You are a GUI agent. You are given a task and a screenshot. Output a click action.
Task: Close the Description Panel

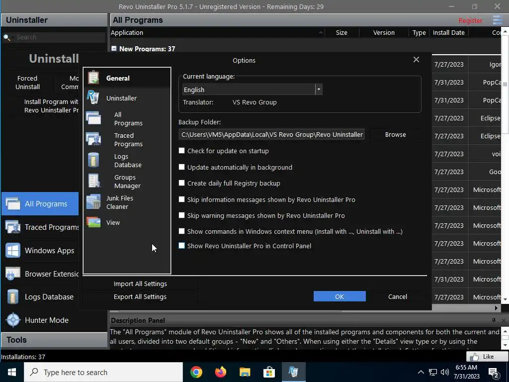(504, 321)
